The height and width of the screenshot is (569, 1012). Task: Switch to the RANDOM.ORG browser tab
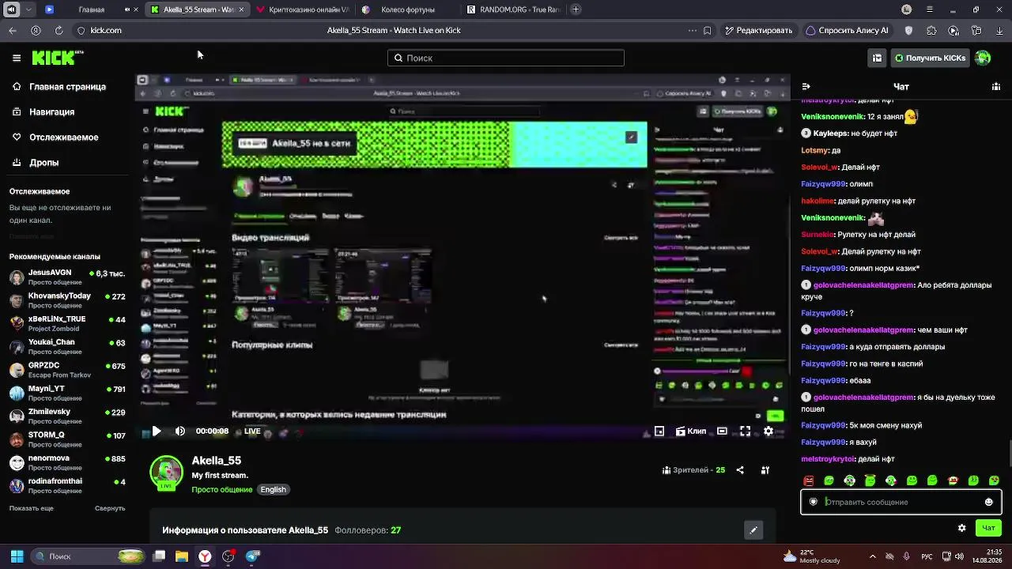[512, 9]
